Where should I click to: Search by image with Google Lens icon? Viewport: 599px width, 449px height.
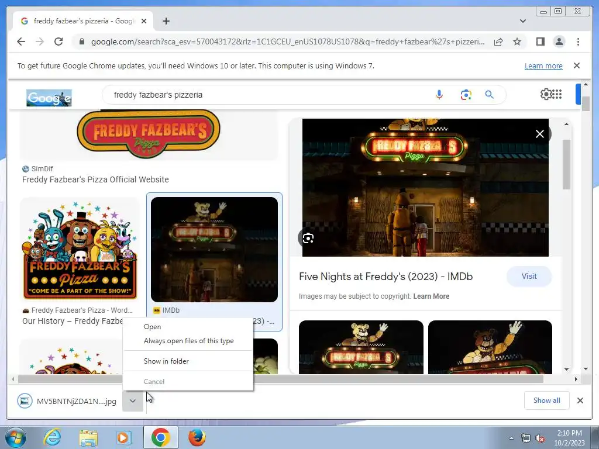(466, 95)
